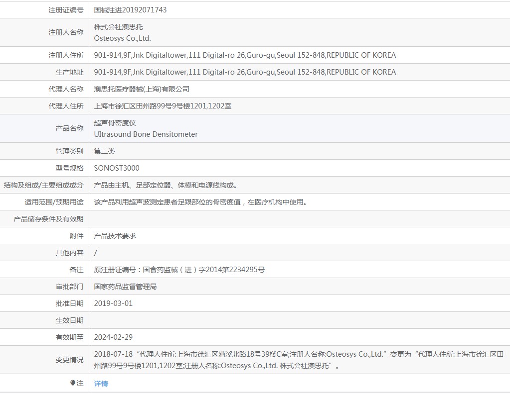
Task: Click the 管理类别 label
Action: tap(70, 151)
